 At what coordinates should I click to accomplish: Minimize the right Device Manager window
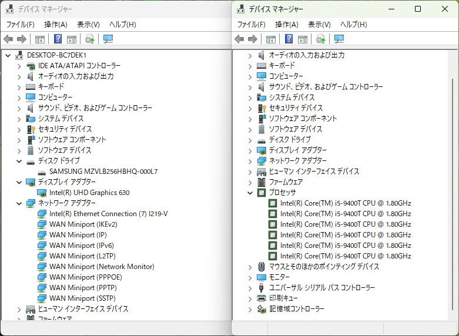click(x=391, y=9)
